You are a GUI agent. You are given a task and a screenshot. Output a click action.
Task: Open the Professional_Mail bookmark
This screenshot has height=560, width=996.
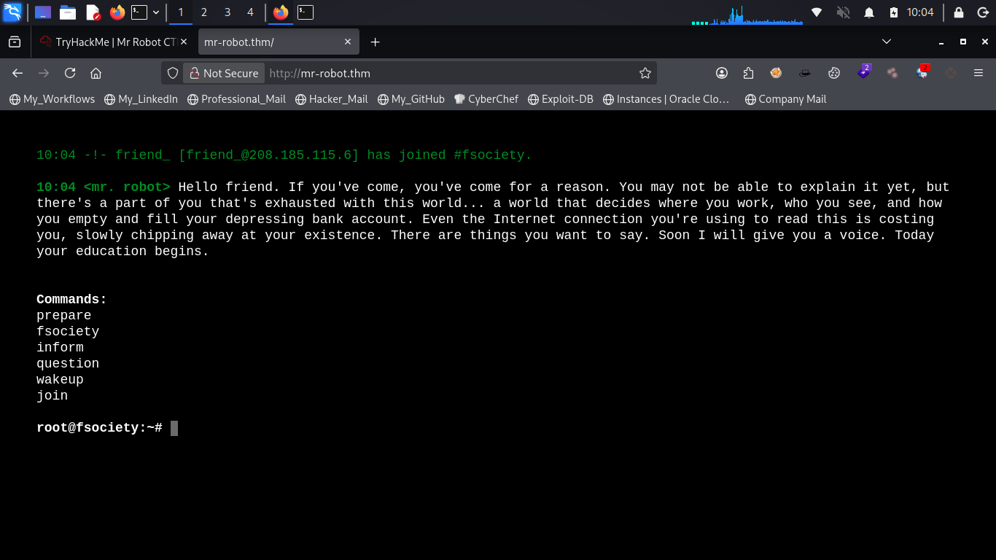pos(236,99)
